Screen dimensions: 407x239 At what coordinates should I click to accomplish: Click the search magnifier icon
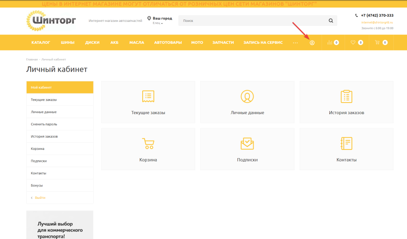pyautogui.click(x=331, y=21)
